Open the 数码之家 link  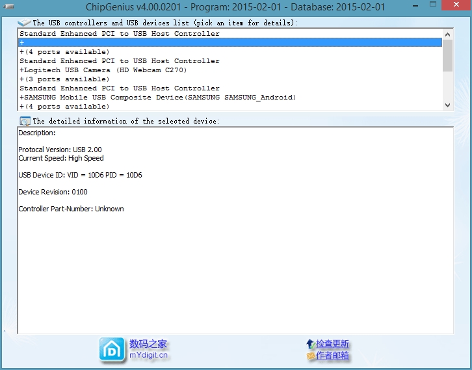tap(148, 344)
